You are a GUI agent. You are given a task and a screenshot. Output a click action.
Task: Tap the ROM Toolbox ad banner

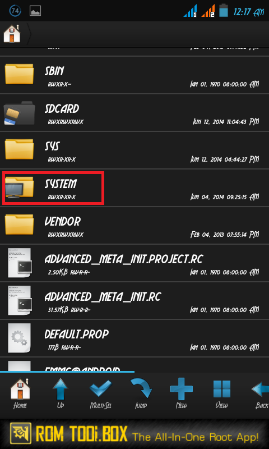point(134,433)
